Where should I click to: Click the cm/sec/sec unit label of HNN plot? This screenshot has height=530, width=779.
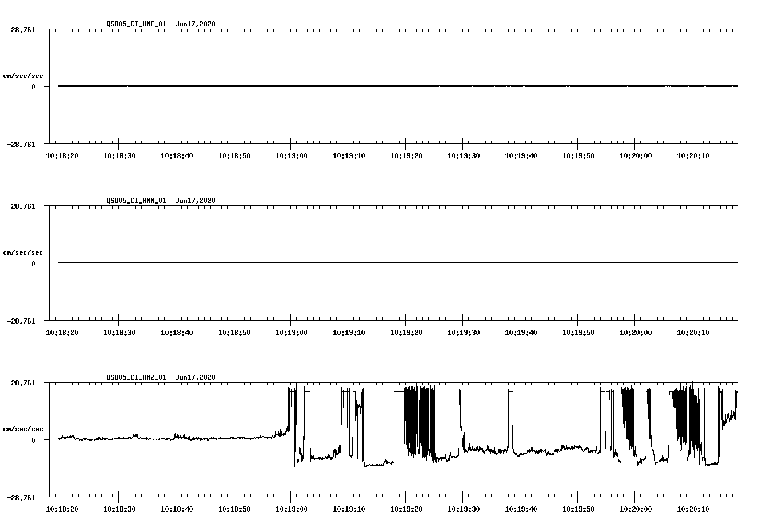[23, 252]
